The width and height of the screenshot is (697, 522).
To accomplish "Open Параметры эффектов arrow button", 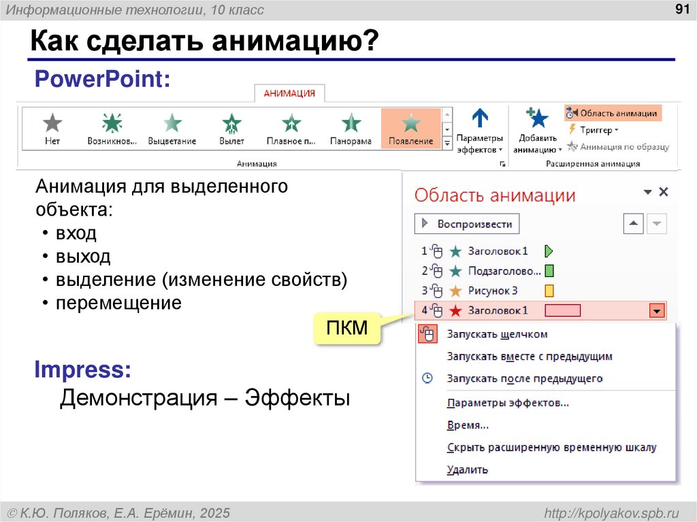I will tap(480, 130).
